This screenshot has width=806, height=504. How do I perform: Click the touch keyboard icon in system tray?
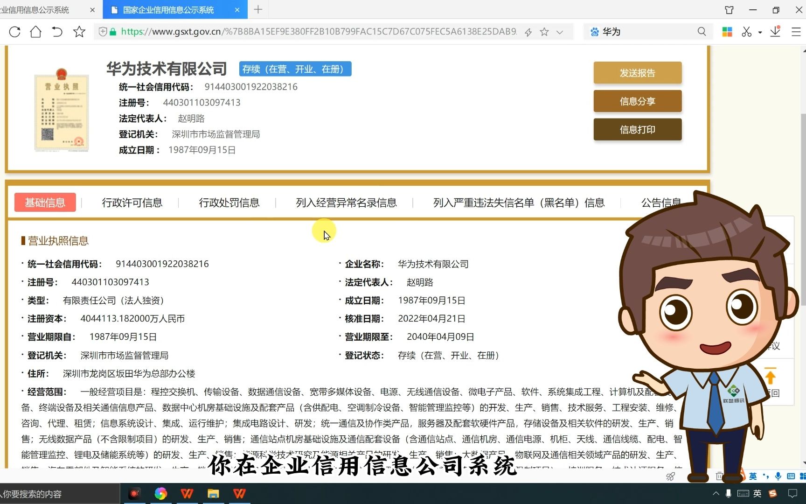pos(743,493)
